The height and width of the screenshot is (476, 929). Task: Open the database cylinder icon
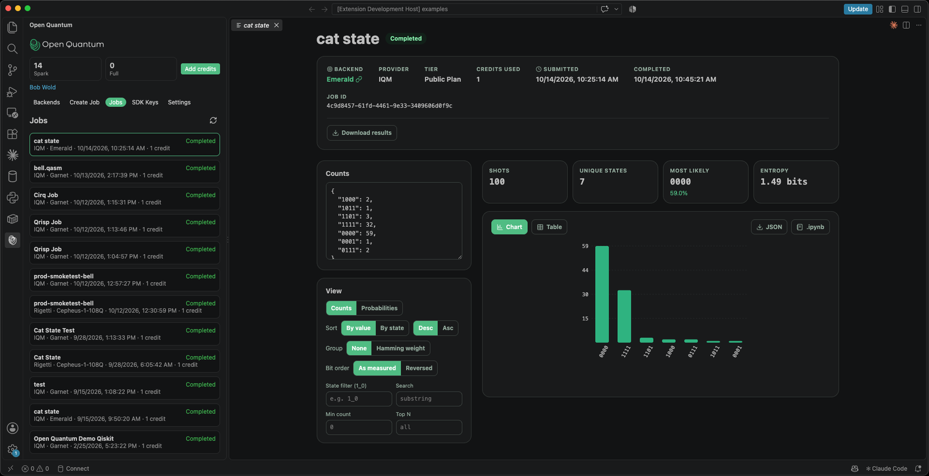coord(12,176)
